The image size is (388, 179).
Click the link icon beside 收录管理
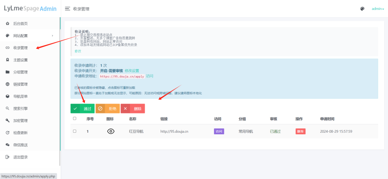coord(8,48)
